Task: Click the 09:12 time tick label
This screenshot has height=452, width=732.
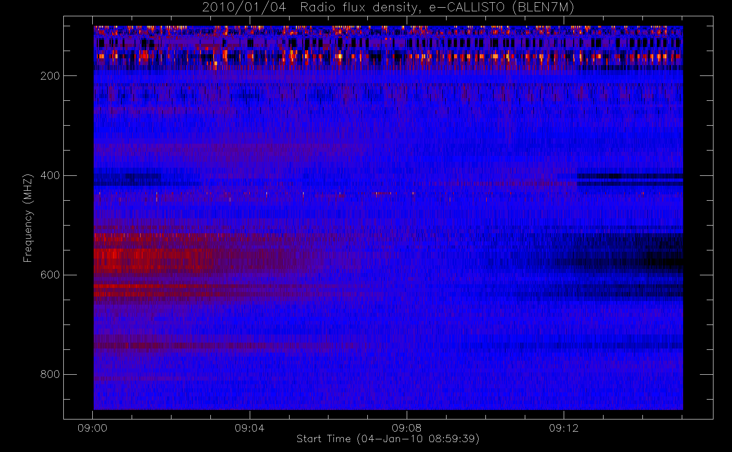Action: [564, 428]
